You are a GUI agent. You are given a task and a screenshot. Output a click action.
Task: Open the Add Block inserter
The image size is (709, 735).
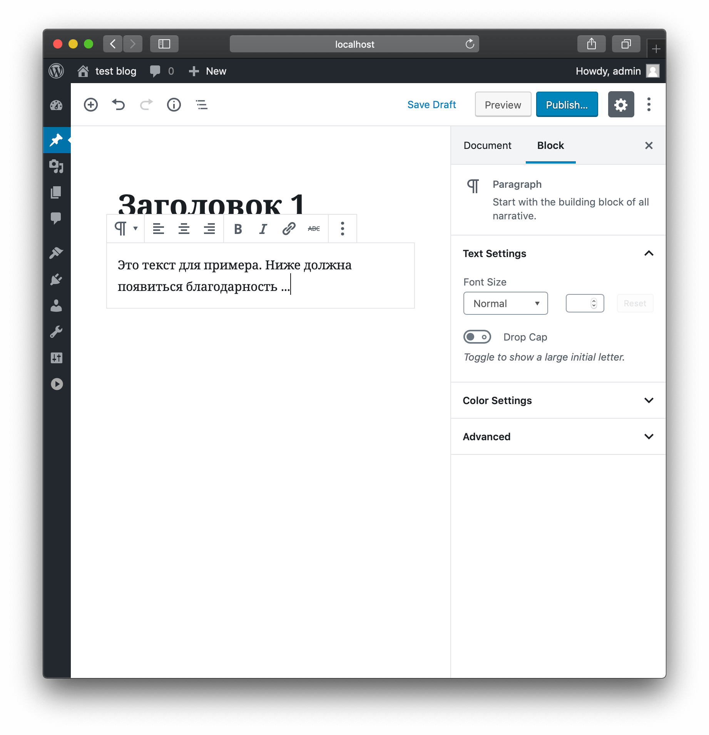tap(91, 105)
